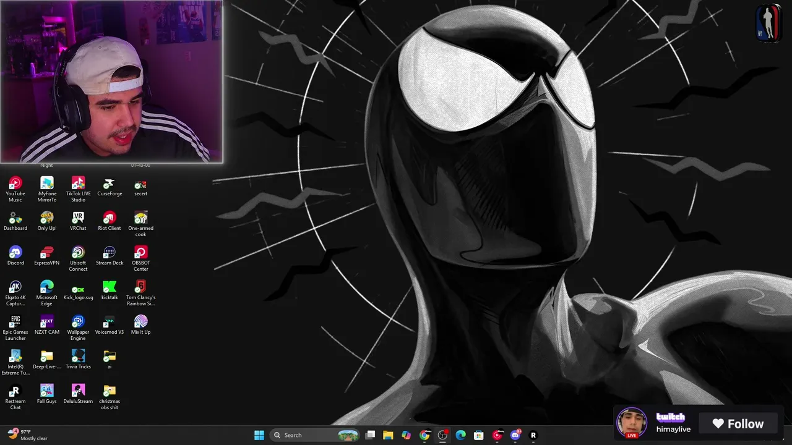The height and width of the screenshot is (445, 792).
Task: Select the Discord desktop shortcut
Action: [x=15, y=256]
